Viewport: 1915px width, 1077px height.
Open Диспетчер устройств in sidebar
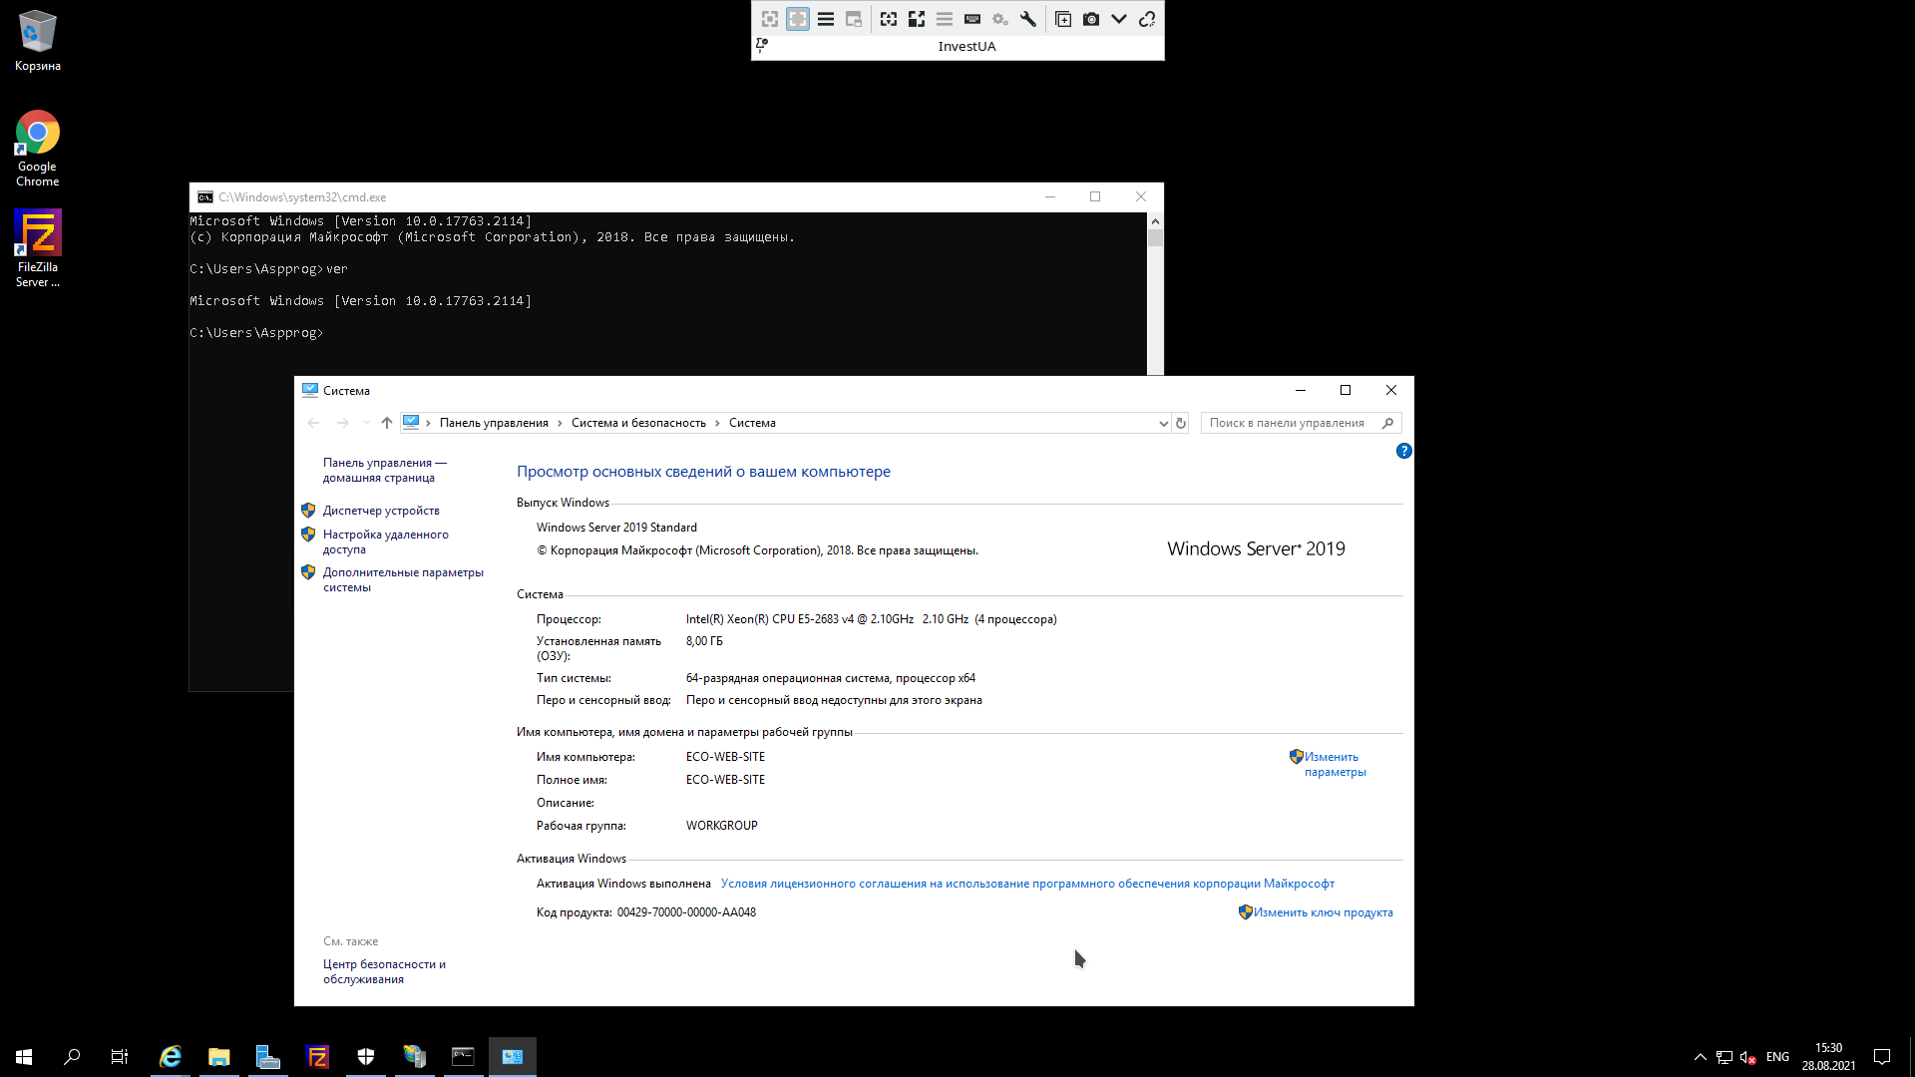(x=381, y=511)
